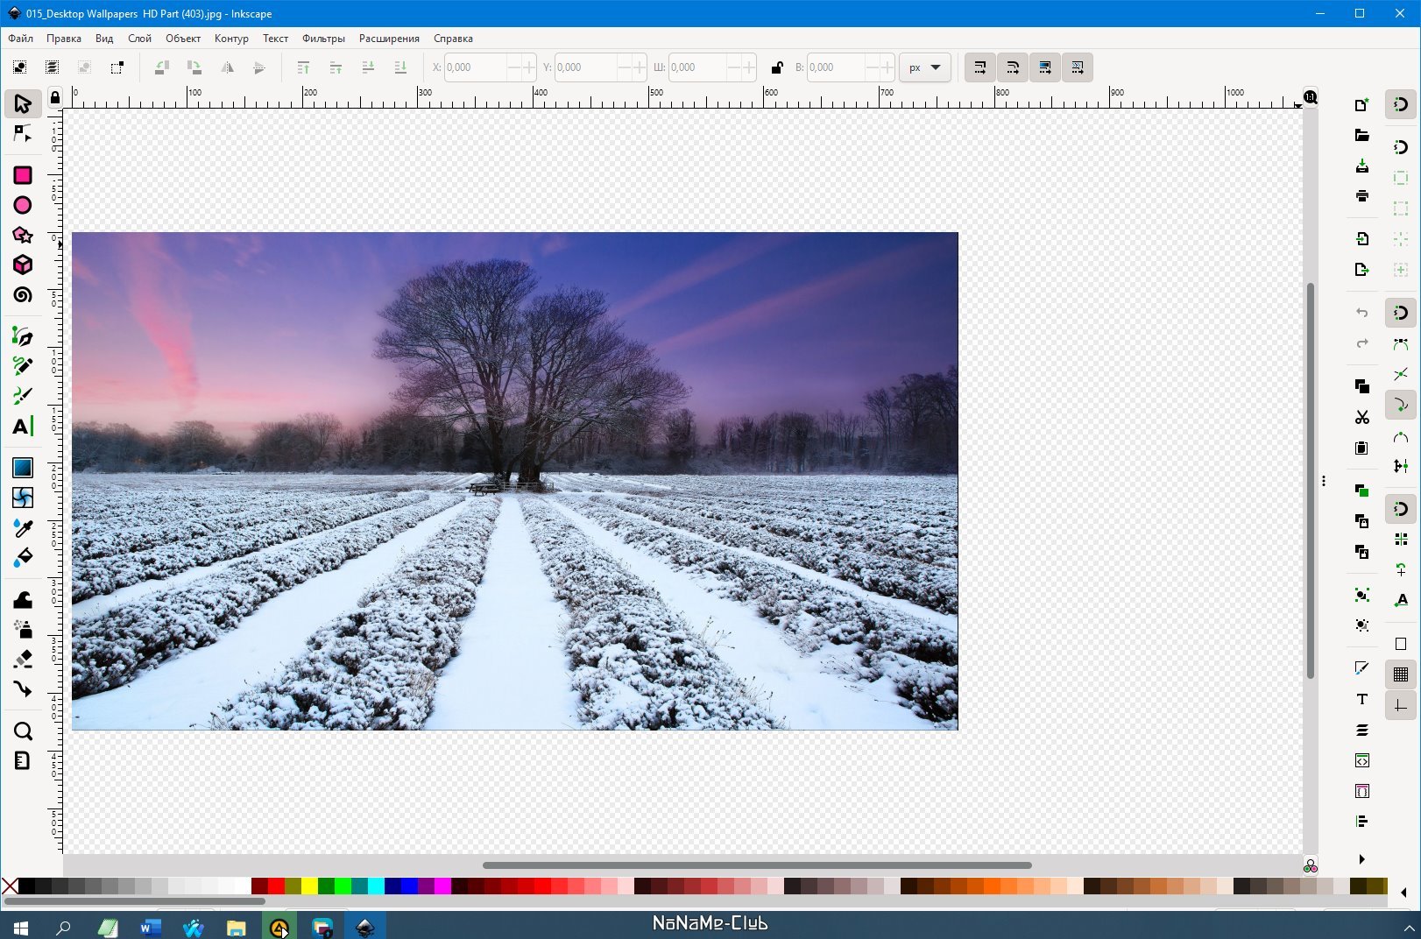Viewport: 1421px width, 939px height.
Task: Open the Объект menu
Action: [183, 39]
